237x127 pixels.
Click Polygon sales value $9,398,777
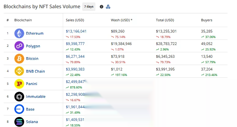pyautogui.click(x=75, y=44)
